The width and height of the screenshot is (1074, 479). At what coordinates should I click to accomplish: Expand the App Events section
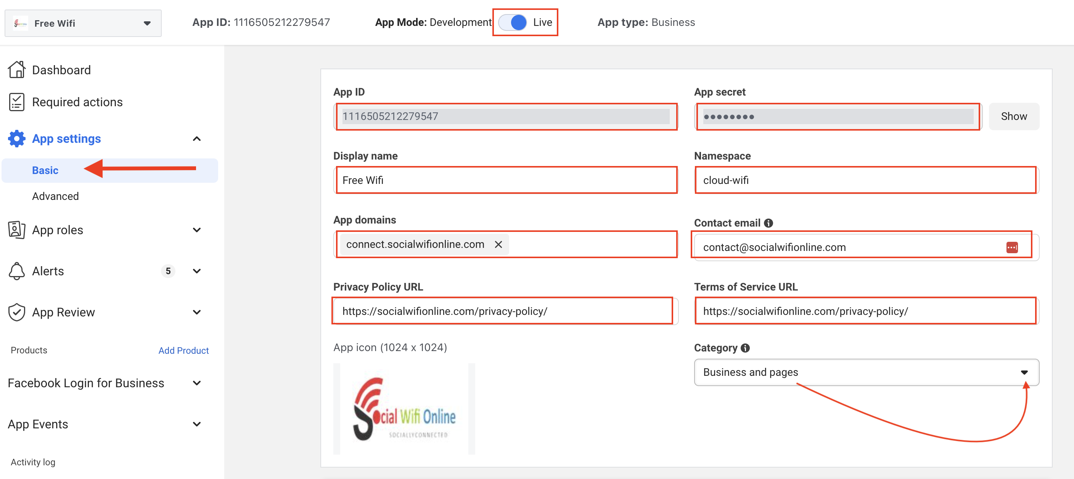click(197, 424)
